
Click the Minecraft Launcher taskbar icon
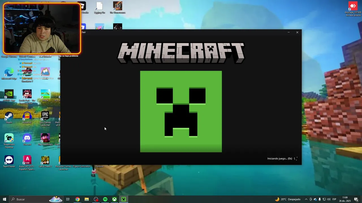[124, 199]
